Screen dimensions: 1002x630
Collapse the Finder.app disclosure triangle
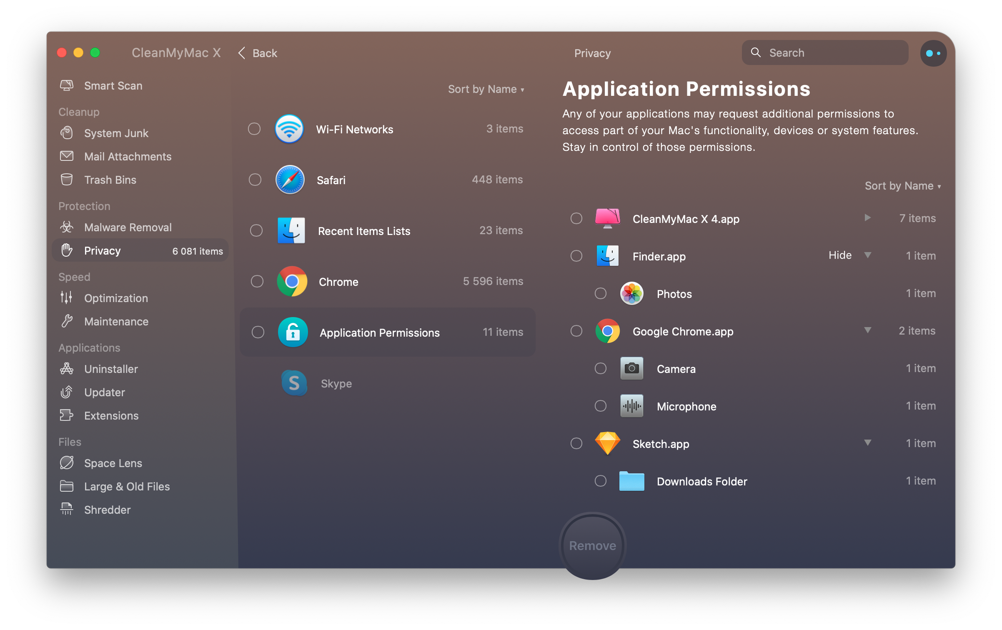(x=867, y=255)
